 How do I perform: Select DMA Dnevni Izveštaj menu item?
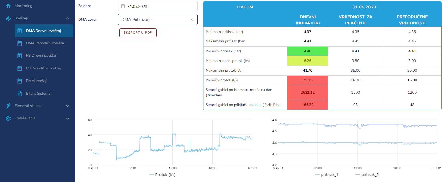pyautogui.click(x=44, y=31)
